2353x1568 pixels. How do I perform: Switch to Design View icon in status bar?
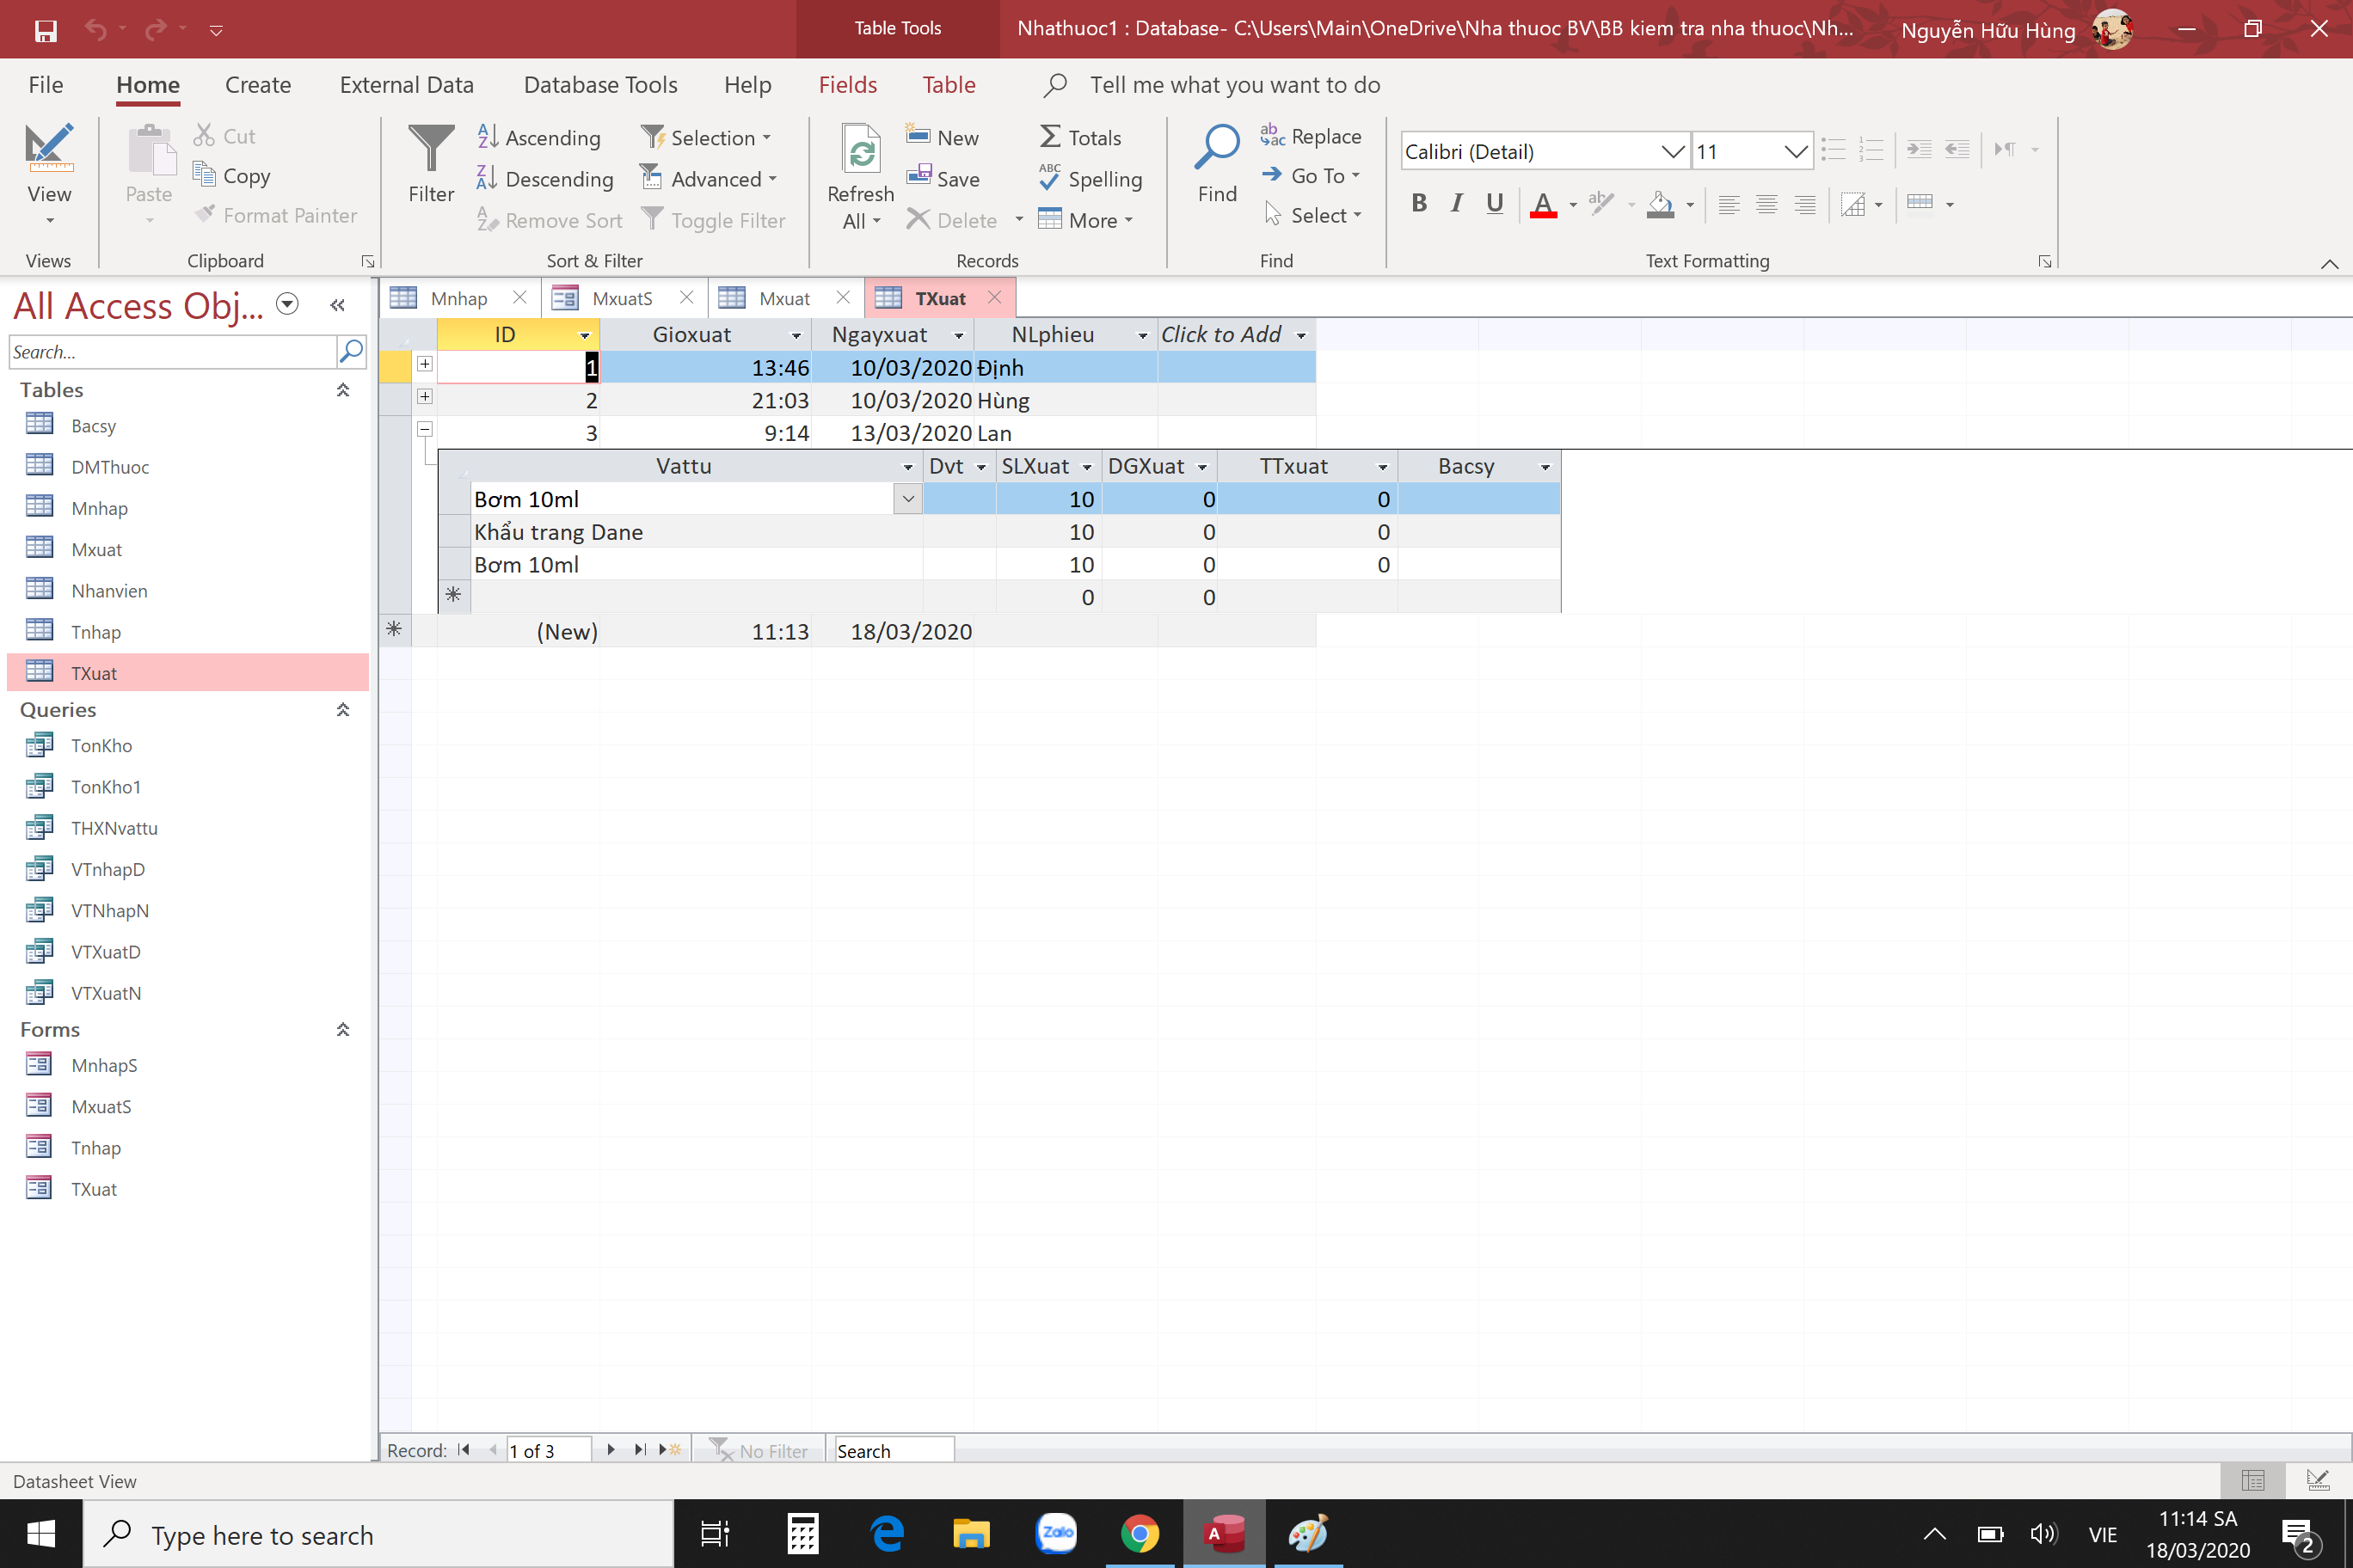pyautogui.click(x=2317, y=1481)
